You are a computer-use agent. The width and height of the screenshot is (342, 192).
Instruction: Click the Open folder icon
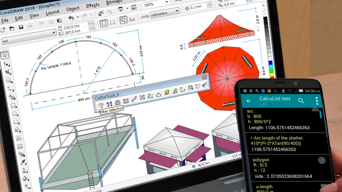coord(12,28)
